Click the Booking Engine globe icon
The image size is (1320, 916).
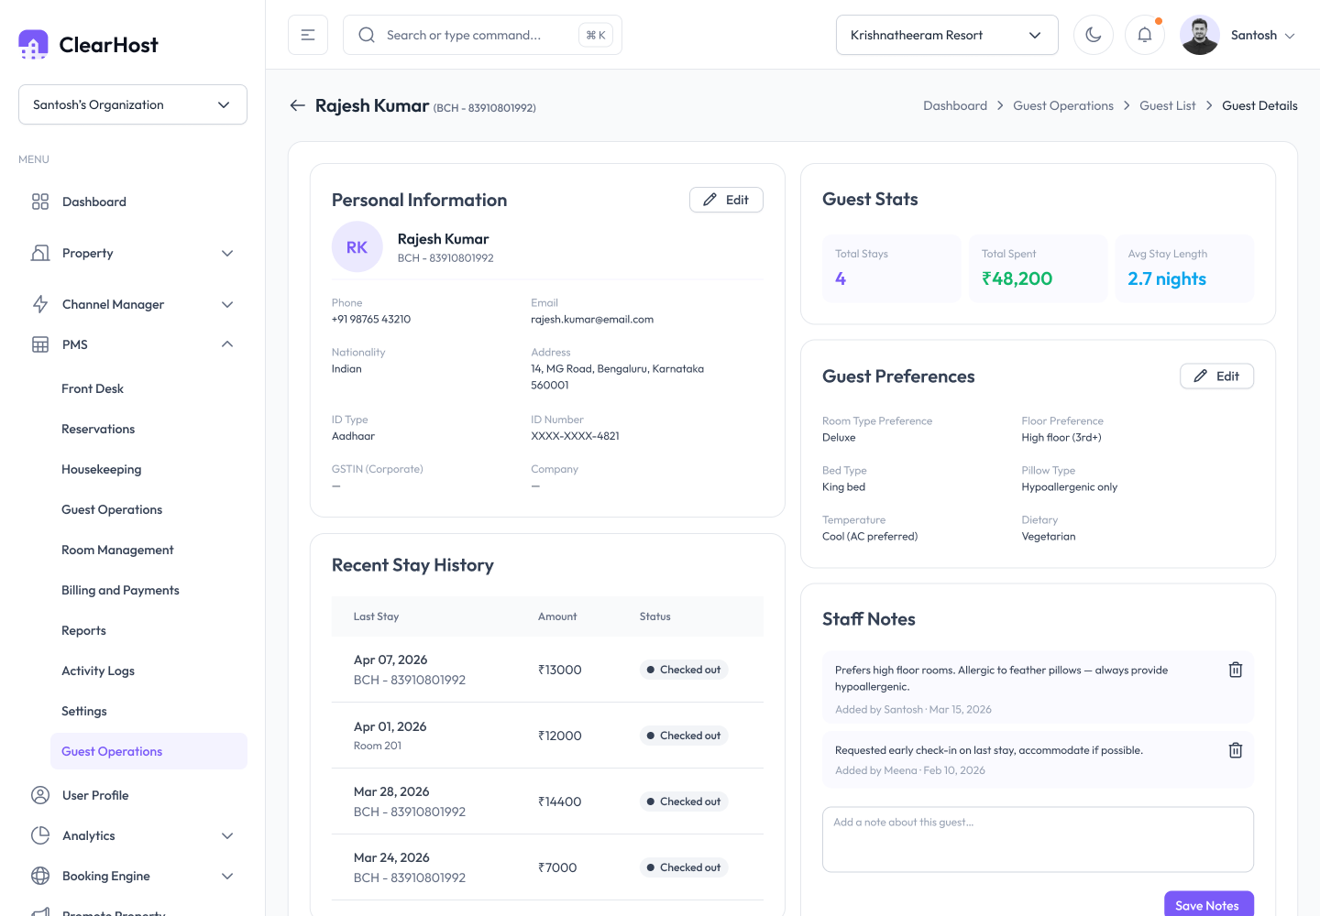(x=40, y=876)
